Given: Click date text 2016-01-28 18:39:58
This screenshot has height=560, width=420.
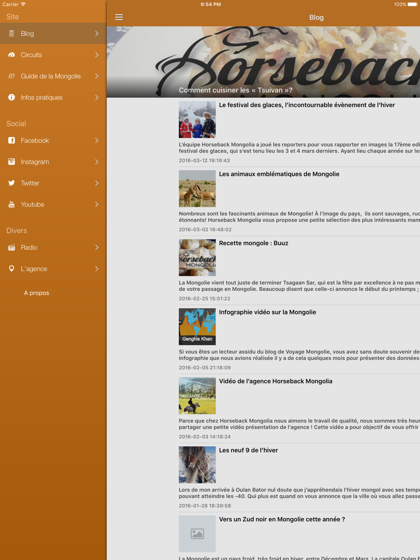Looking at the screenshot, I should click(205, 506).
